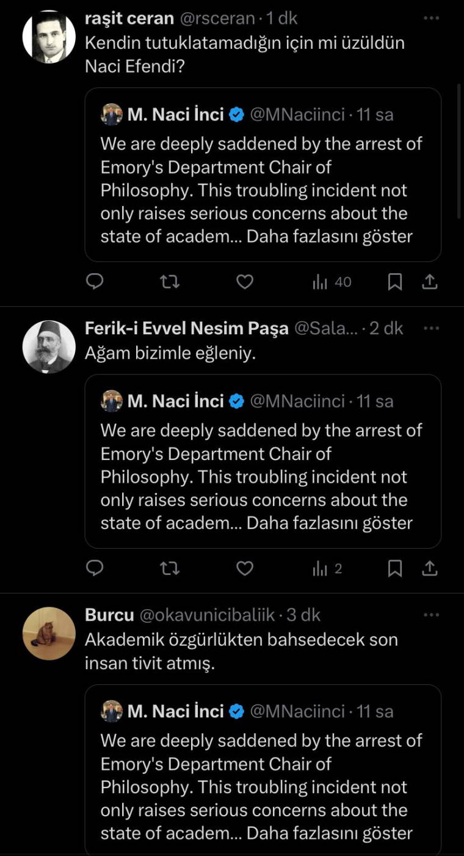464x856 pixels.
Task: Share raşit ceran's tweet
Action: point(430,282)
